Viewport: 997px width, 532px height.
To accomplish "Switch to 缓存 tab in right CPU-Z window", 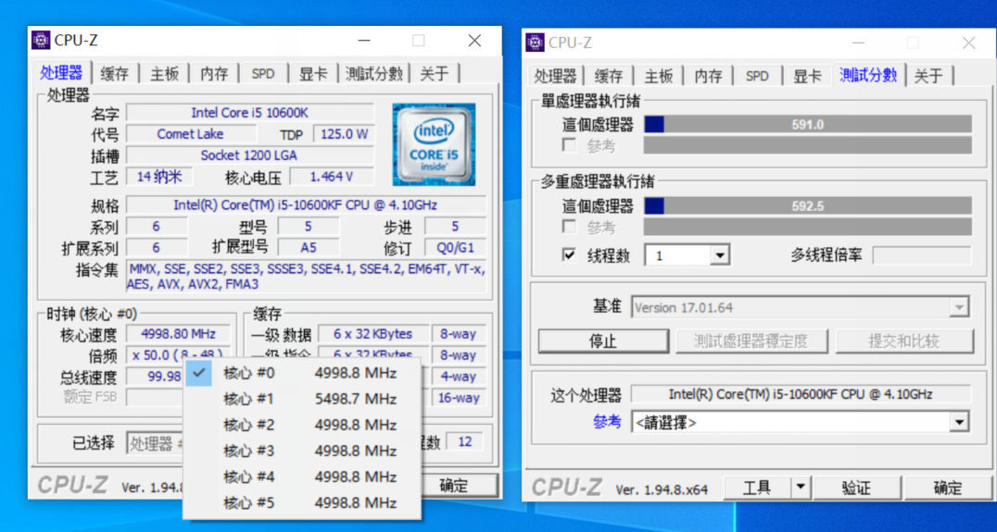I will coord(609,76).
